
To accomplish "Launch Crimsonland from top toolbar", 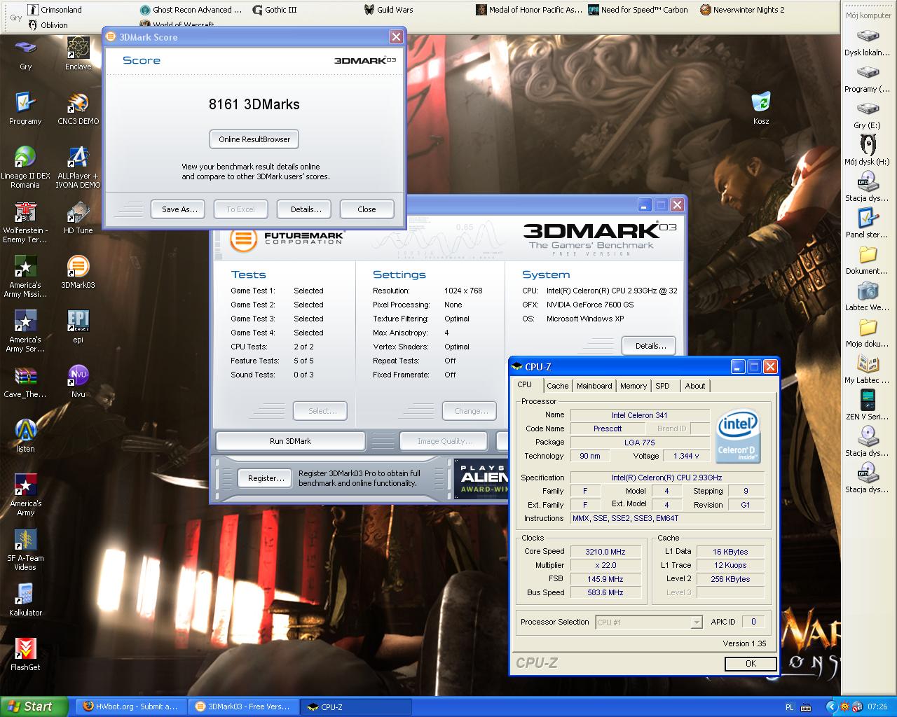I will (x=55, y=10).
